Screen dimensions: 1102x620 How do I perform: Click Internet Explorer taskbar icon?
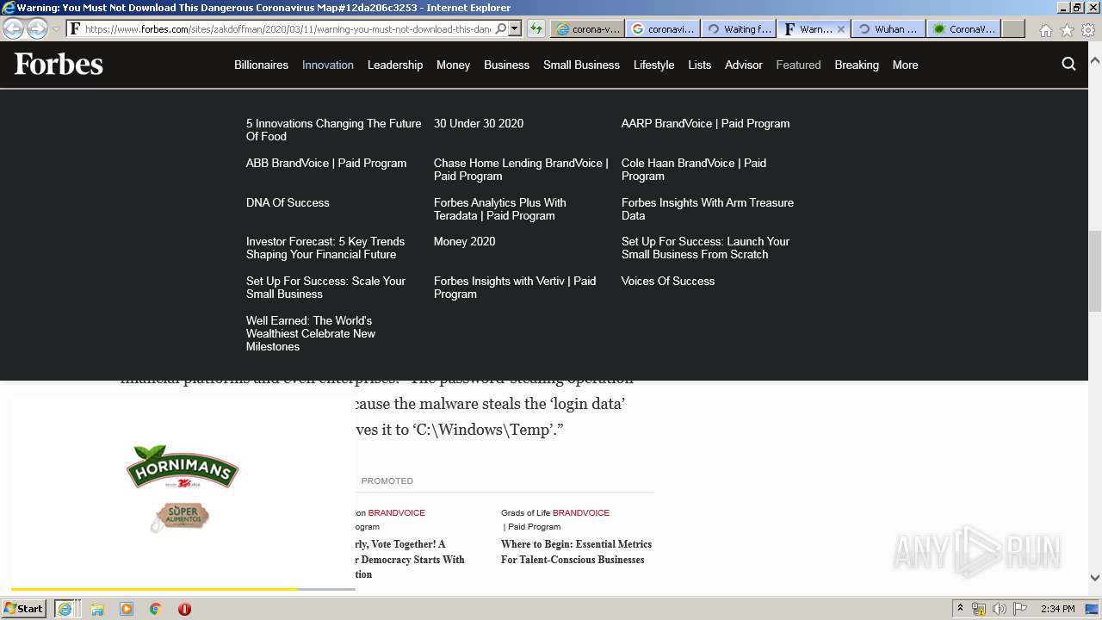(x=65, y=609)
